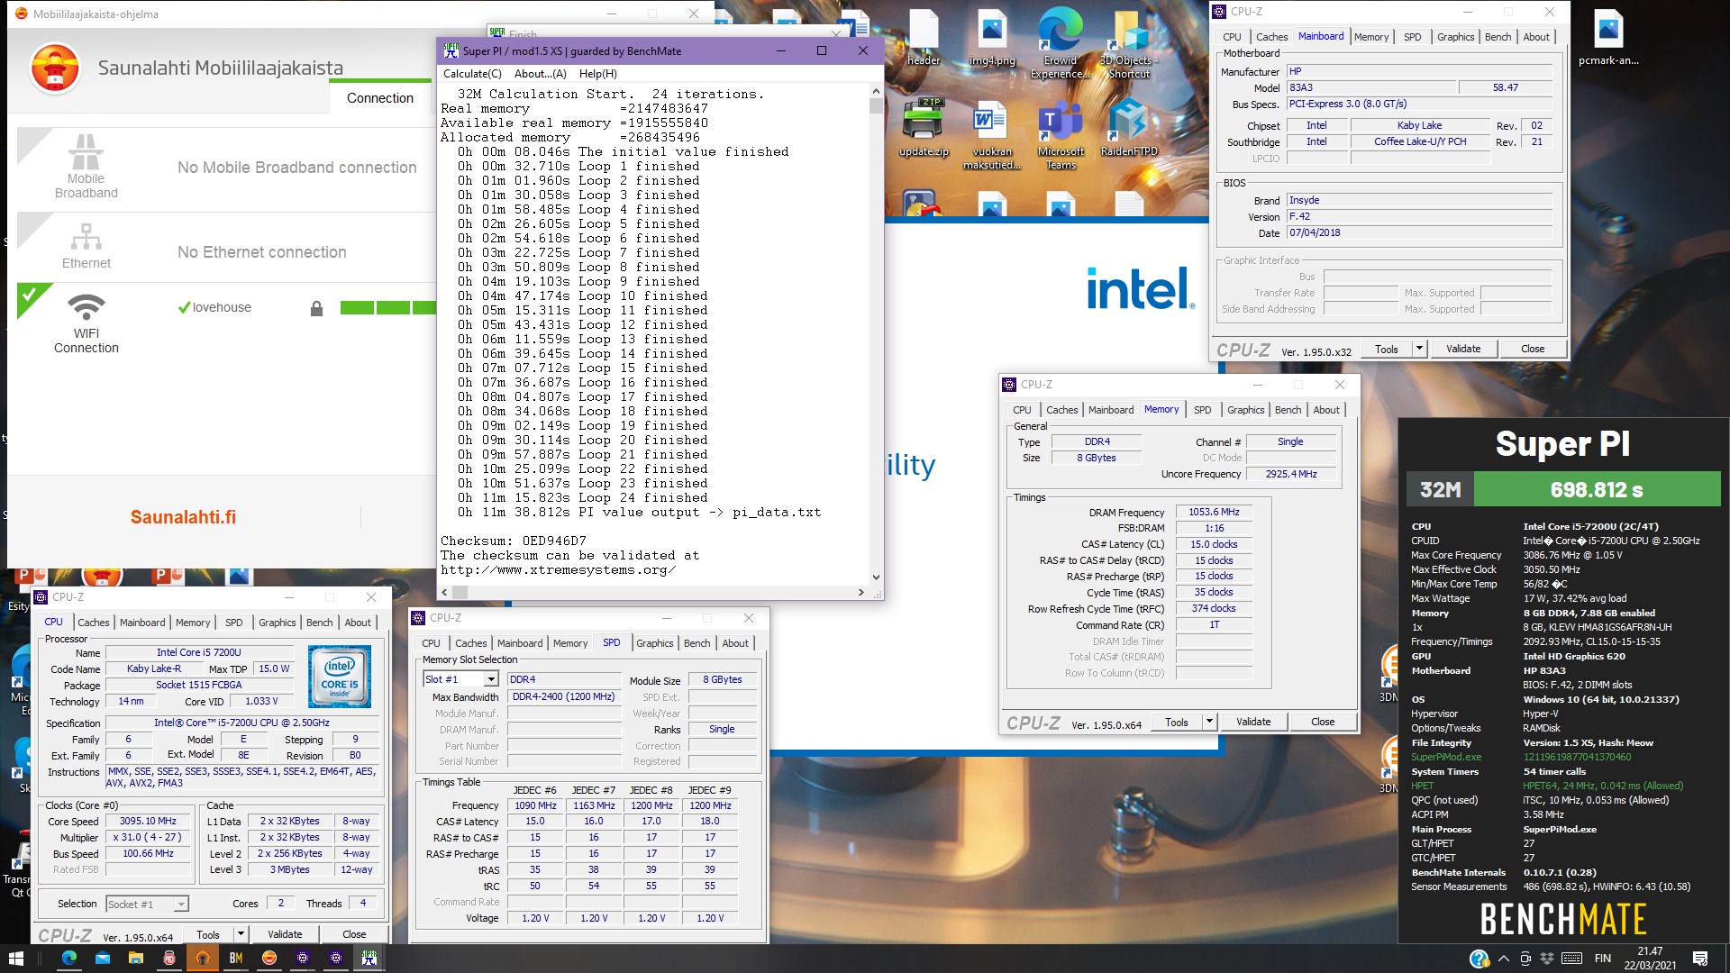Open the Mail app in taskbar

point(102,958)
